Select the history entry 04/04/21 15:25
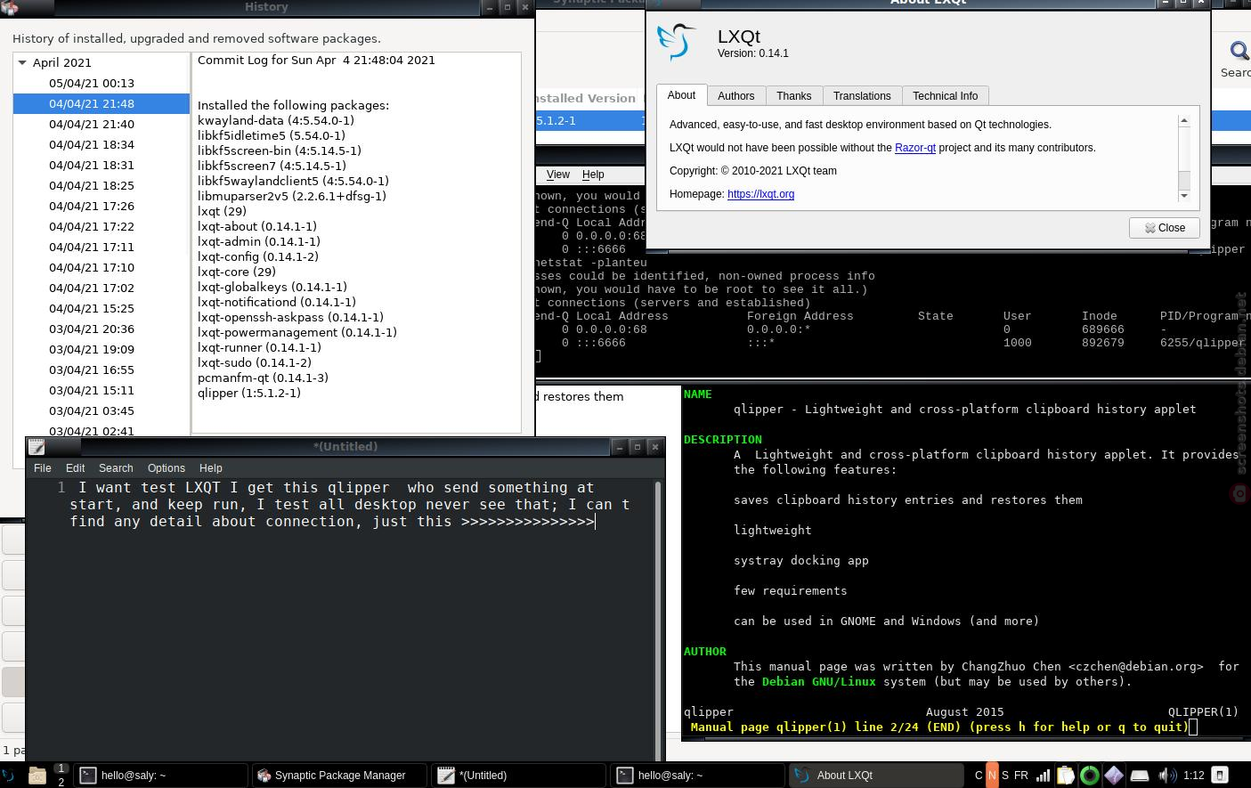This screenshot has width=1251, height=788. click(102, 308)
